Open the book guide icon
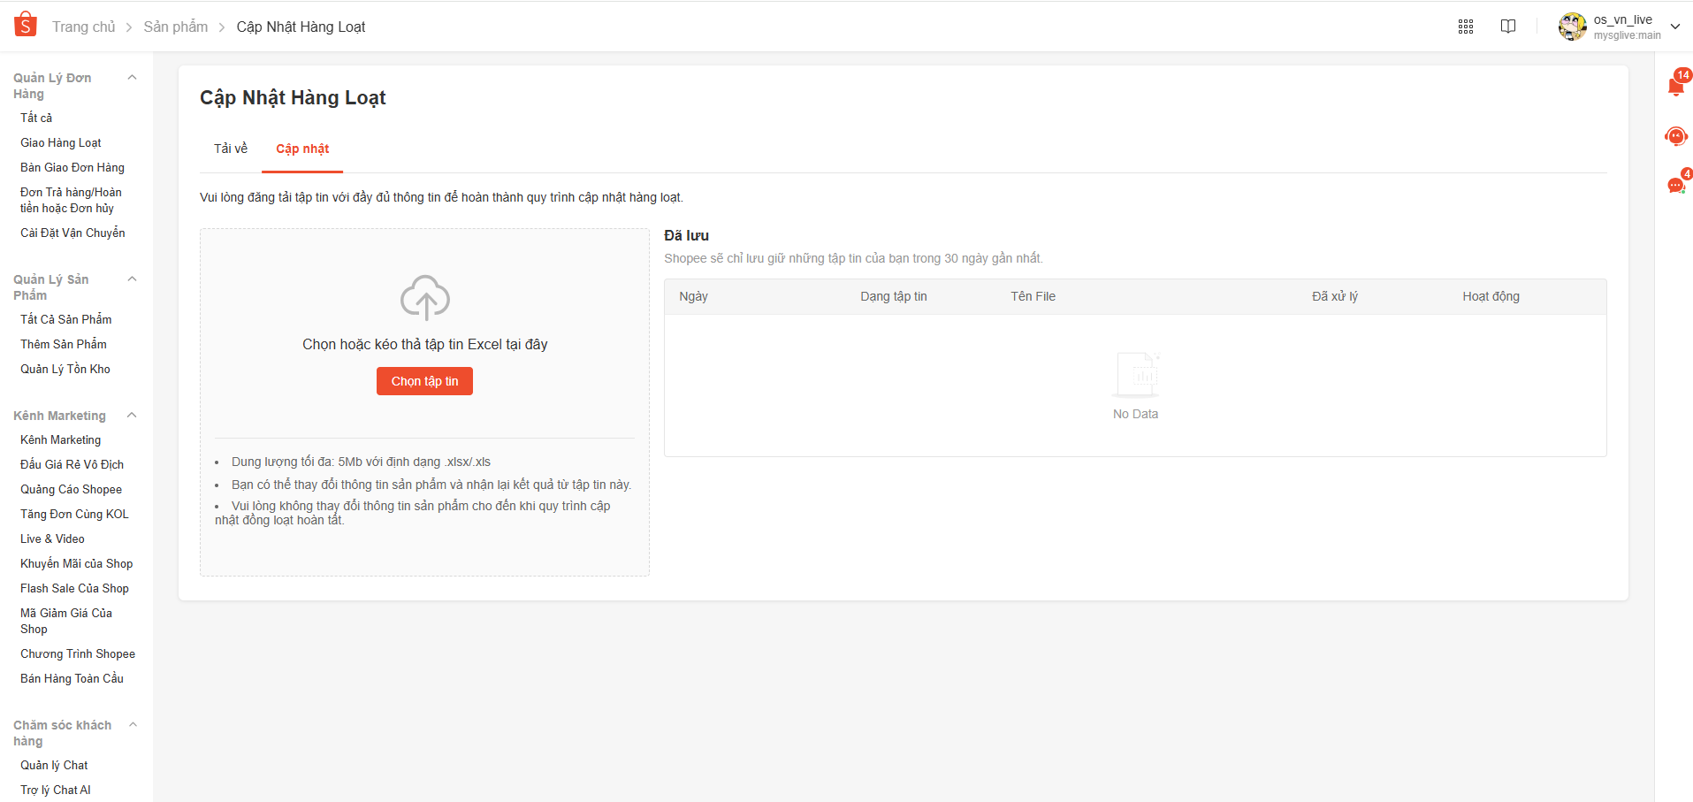This screenshot has height=802, width=1693. [1508, 27]
